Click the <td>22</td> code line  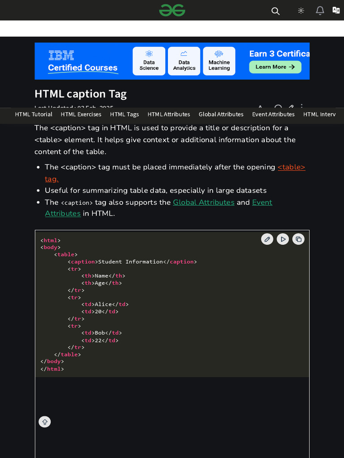100,340
